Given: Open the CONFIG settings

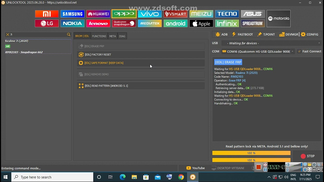Looking at the screenshot, I should [310, 34].
